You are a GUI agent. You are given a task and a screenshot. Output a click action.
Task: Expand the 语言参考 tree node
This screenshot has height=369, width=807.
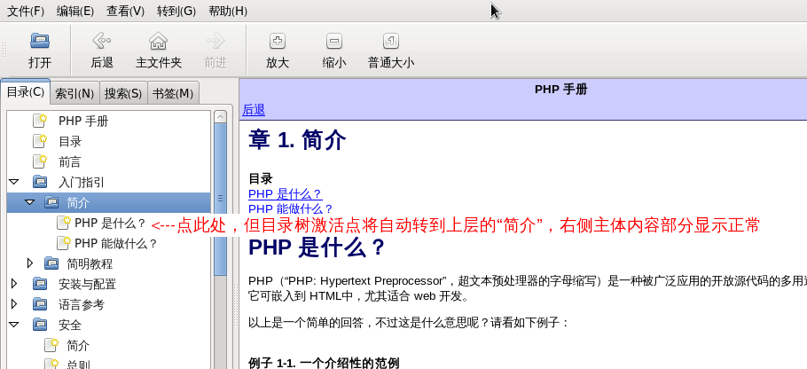14,304
